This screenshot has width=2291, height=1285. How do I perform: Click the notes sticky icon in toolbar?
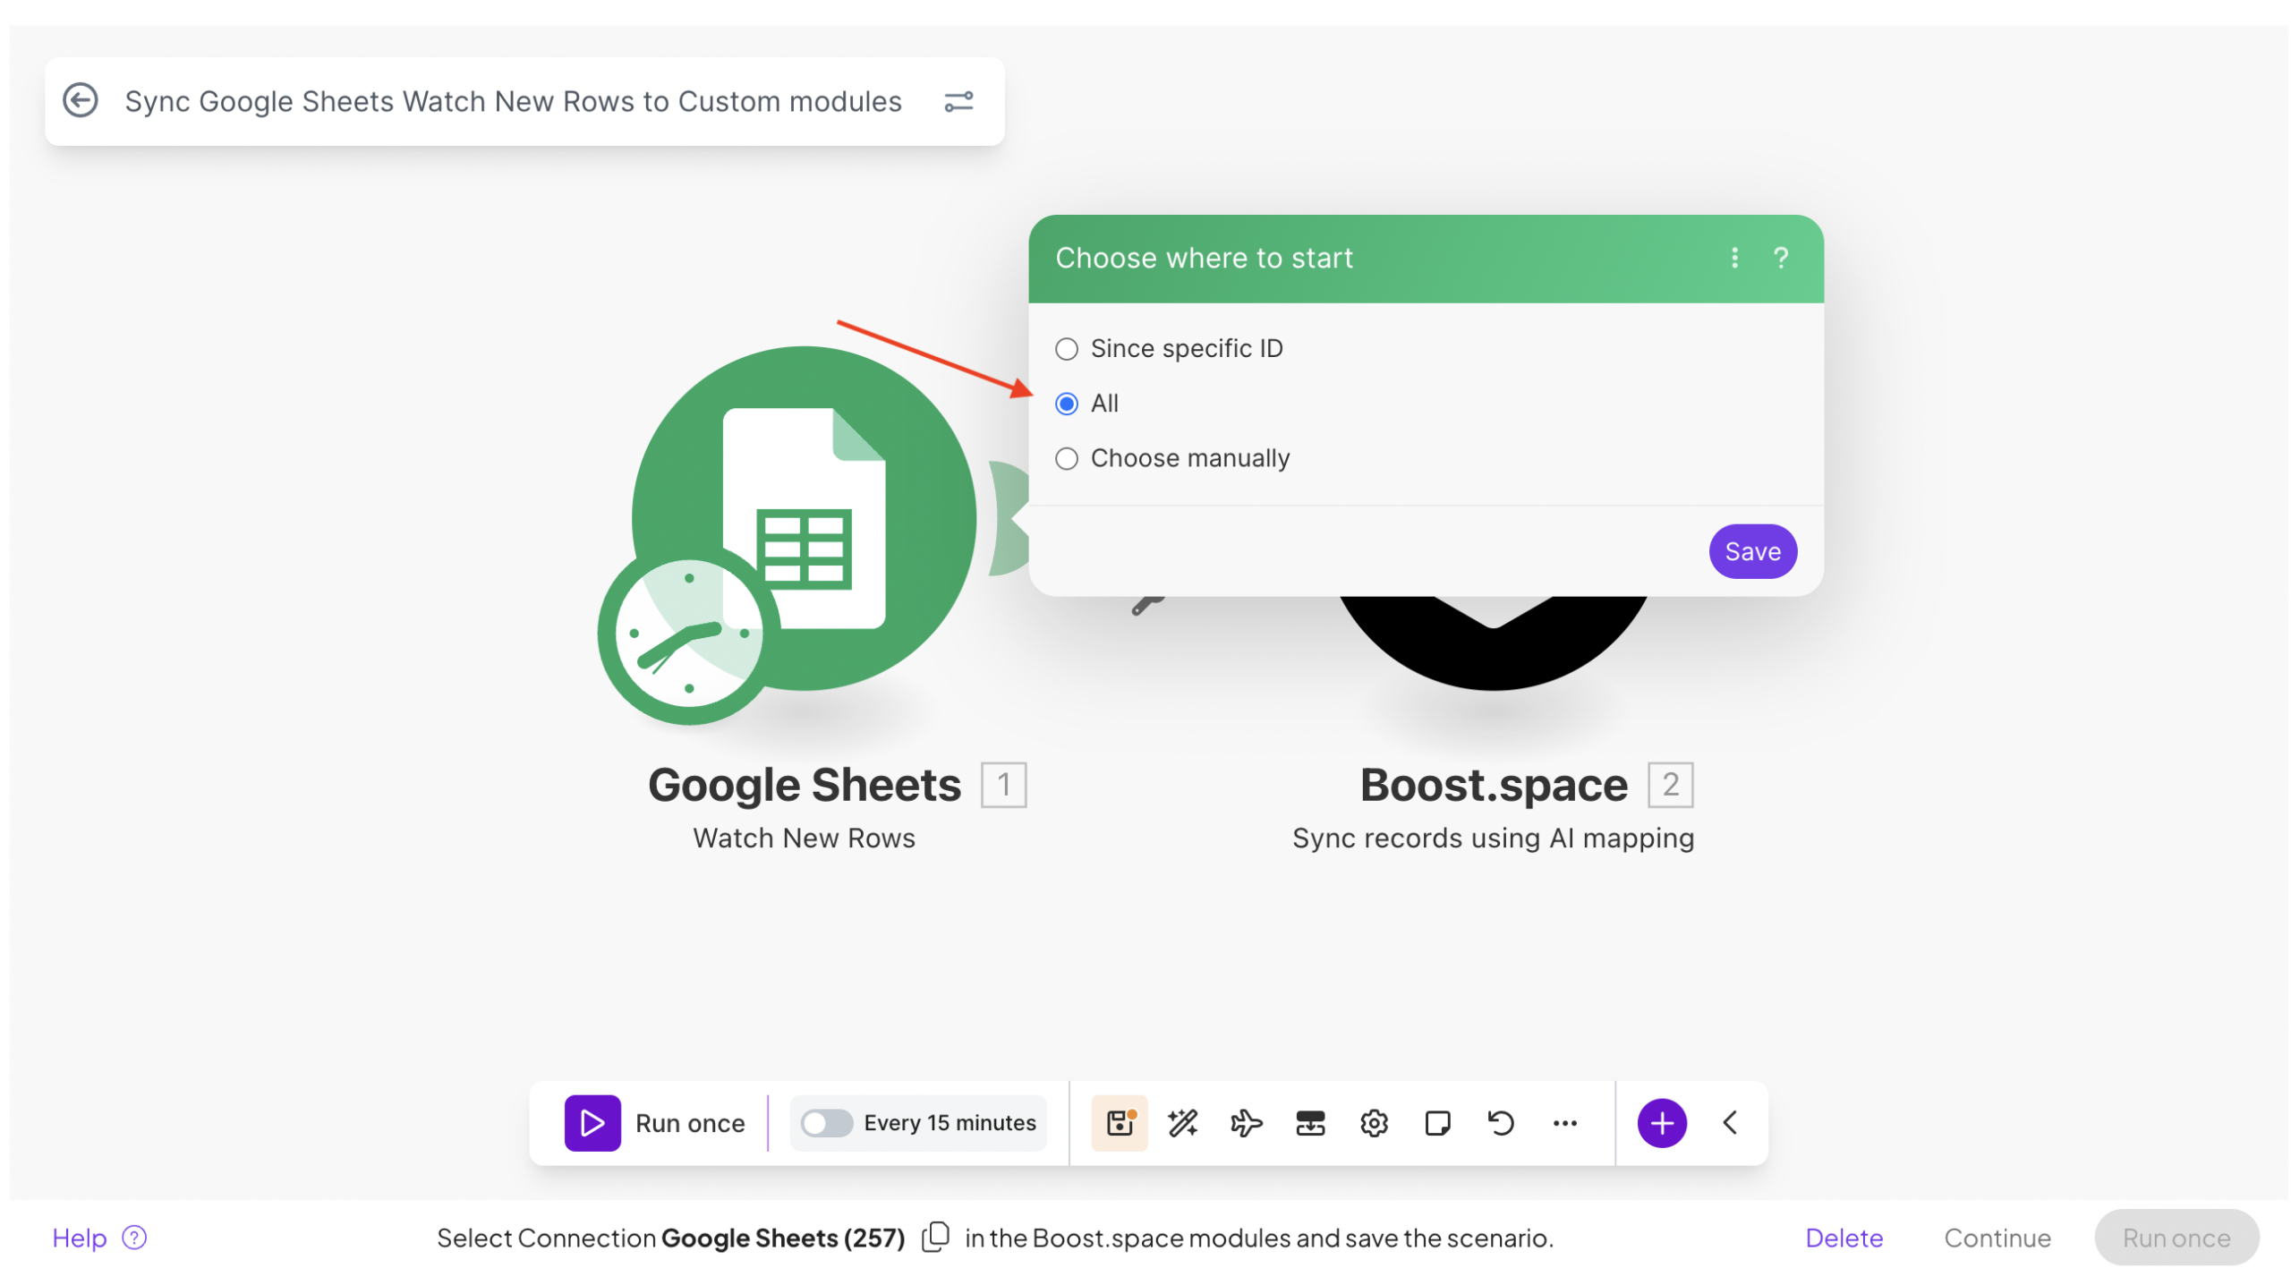pos(1436,1122)
